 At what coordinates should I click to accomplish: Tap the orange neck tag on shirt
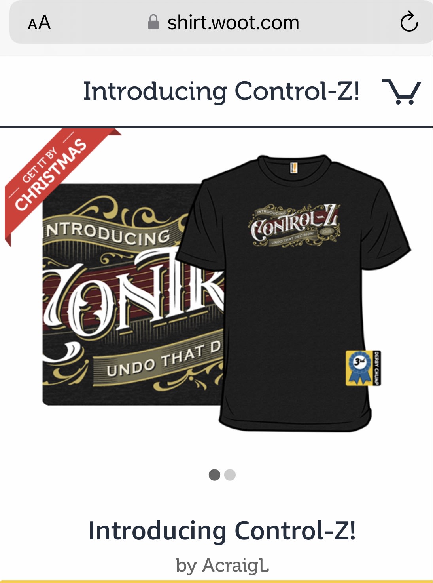[x=293, y=167]
